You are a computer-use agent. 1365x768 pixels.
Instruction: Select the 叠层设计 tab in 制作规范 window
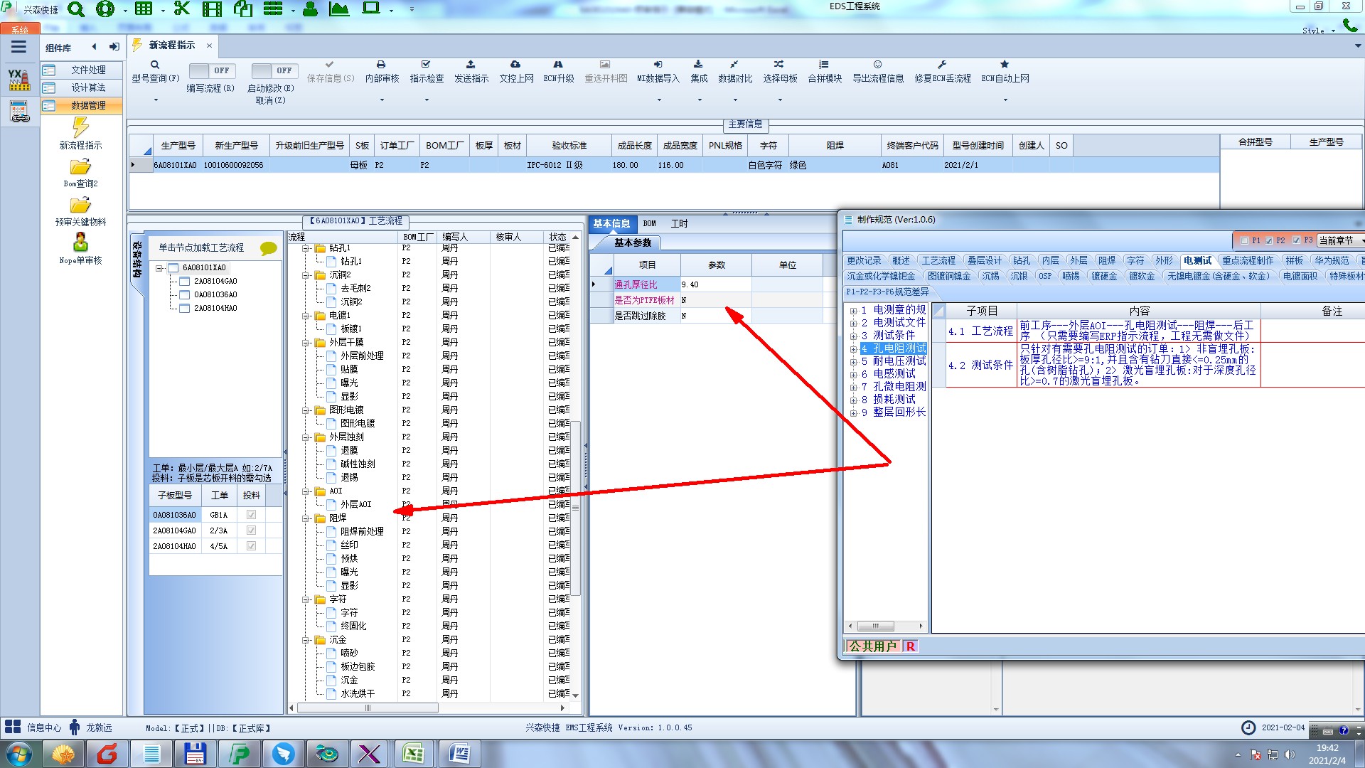pyautogui.click(x=984, y=261)
